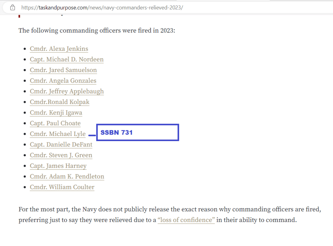The image size is (333, 246).
Task: Follow the Capt. Danielle DeFant link
Action: [x=61, y=145]
